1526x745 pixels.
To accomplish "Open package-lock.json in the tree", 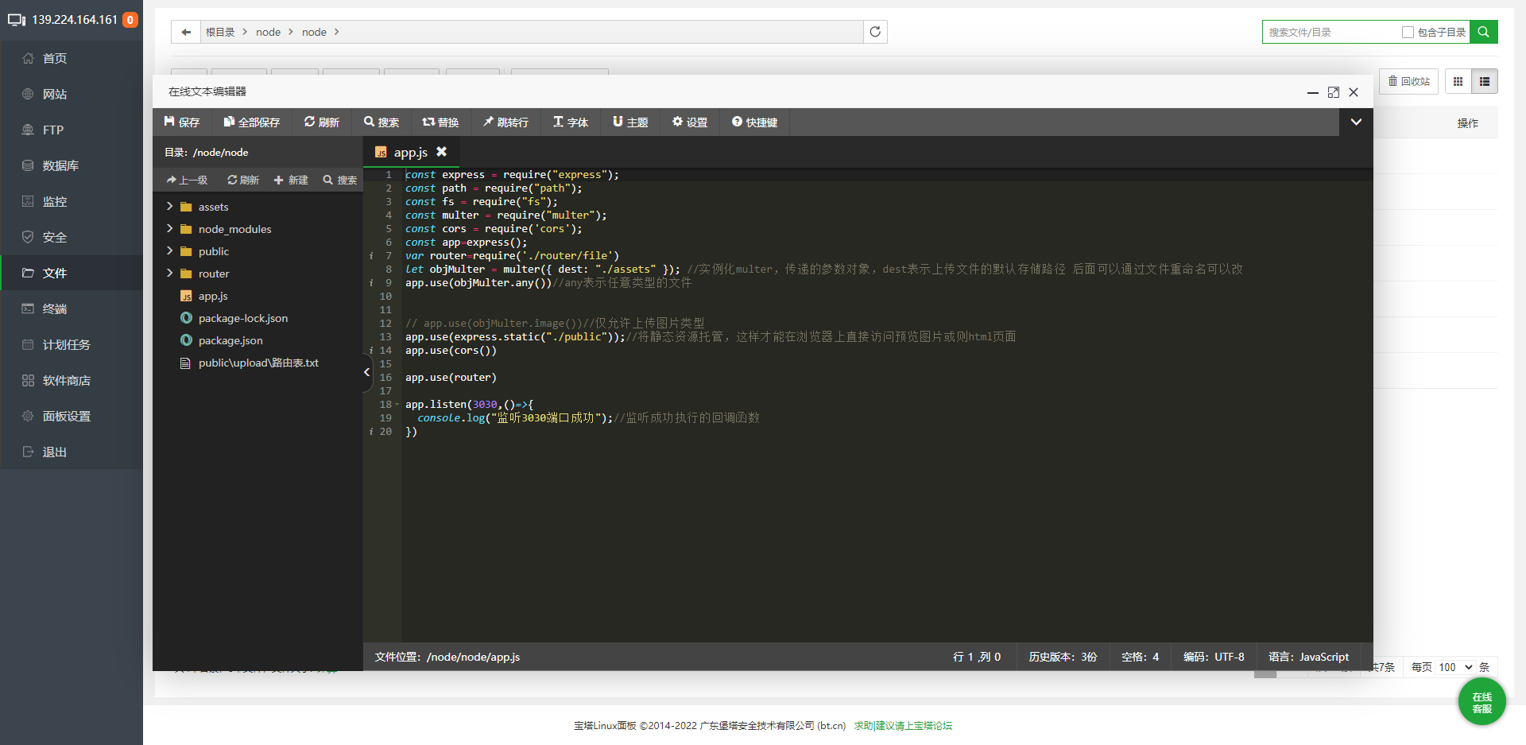I will (x=243, y=318).
